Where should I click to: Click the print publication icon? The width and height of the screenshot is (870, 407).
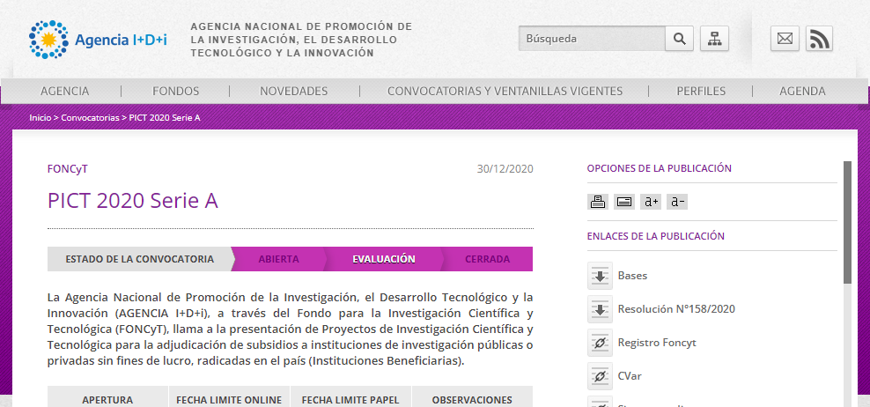point(598,202)
